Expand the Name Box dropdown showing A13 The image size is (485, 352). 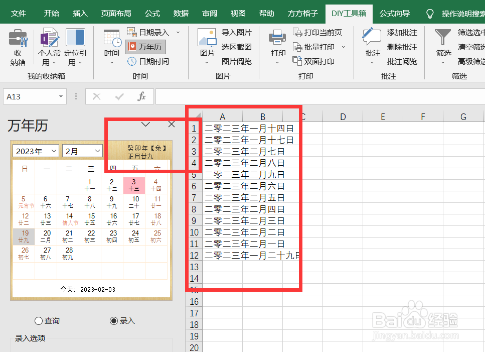[61, 96]
